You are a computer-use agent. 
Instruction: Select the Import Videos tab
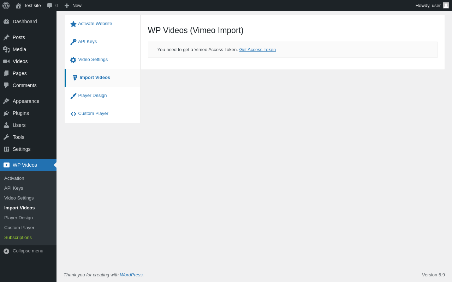click(102, 78)
